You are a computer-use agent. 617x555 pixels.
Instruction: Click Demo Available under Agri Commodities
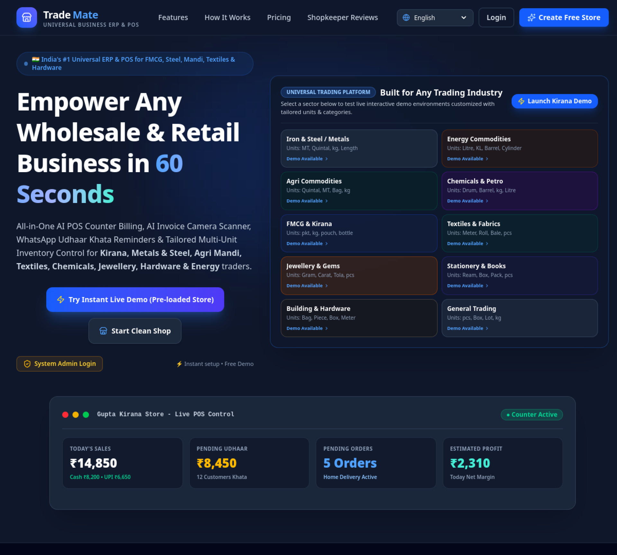click(x=307, y=201)
